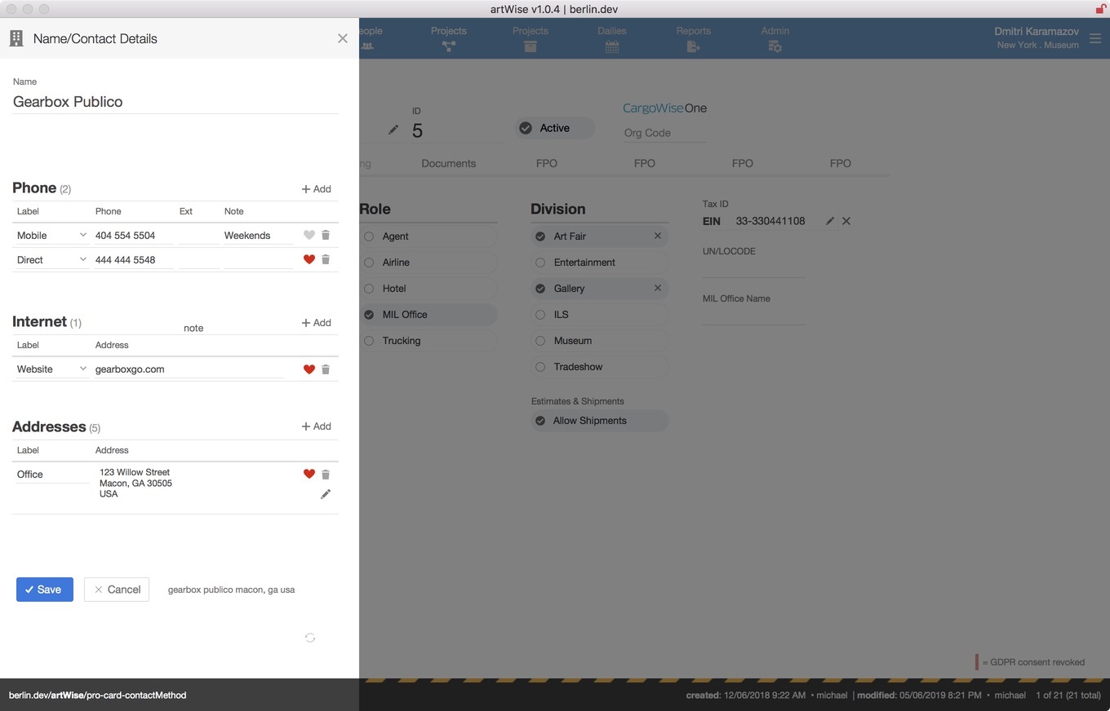
Task: Delete the Mobile phone row
Action: (x=326, y=235)
